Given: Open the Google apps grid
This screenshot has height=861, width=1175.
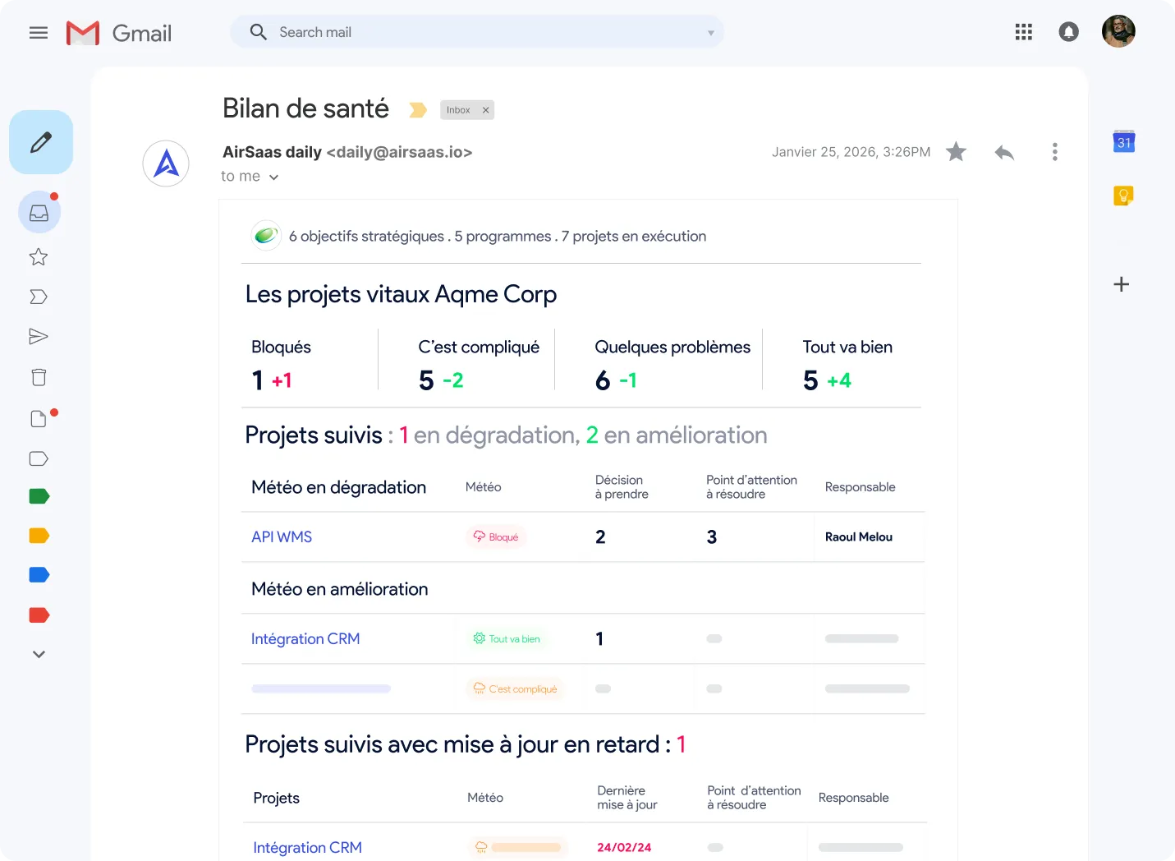Looking at the screenshot, I should coord(1023,31).
